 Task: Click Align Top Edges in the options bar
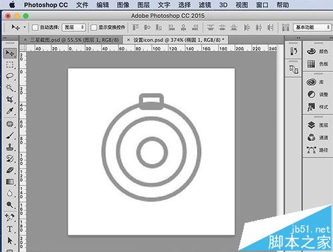point(135,27)
